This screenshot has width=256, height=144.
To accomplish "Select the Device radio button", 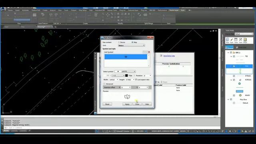I will [x=119, y=42].
